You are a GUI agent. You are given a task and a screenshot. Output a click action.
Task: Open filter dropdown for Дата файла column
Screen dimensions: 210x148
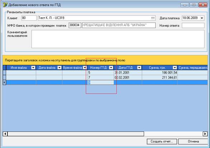click(59, 68)
